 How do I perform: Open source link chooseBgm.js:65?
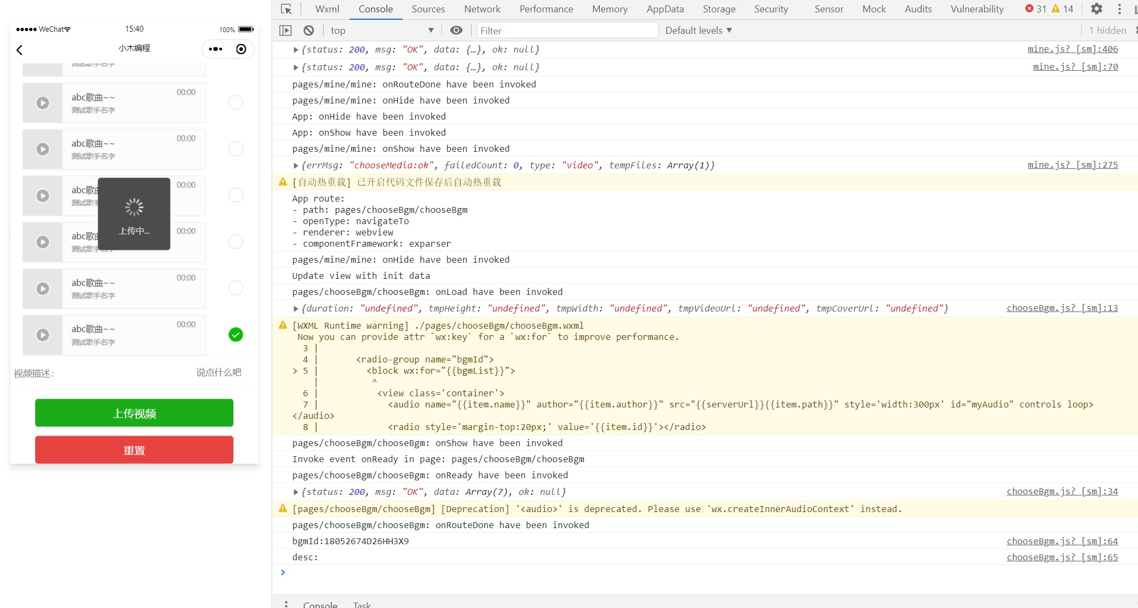pos(1062,558)
